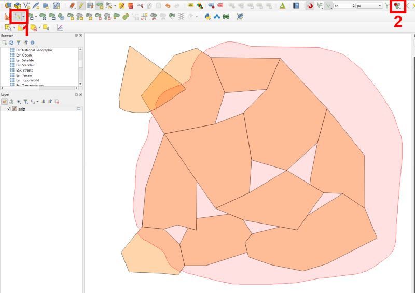Open the Data Source Manager
Image resolution: width=415 pixels, height=293 pixels.
tap(8, 5)
